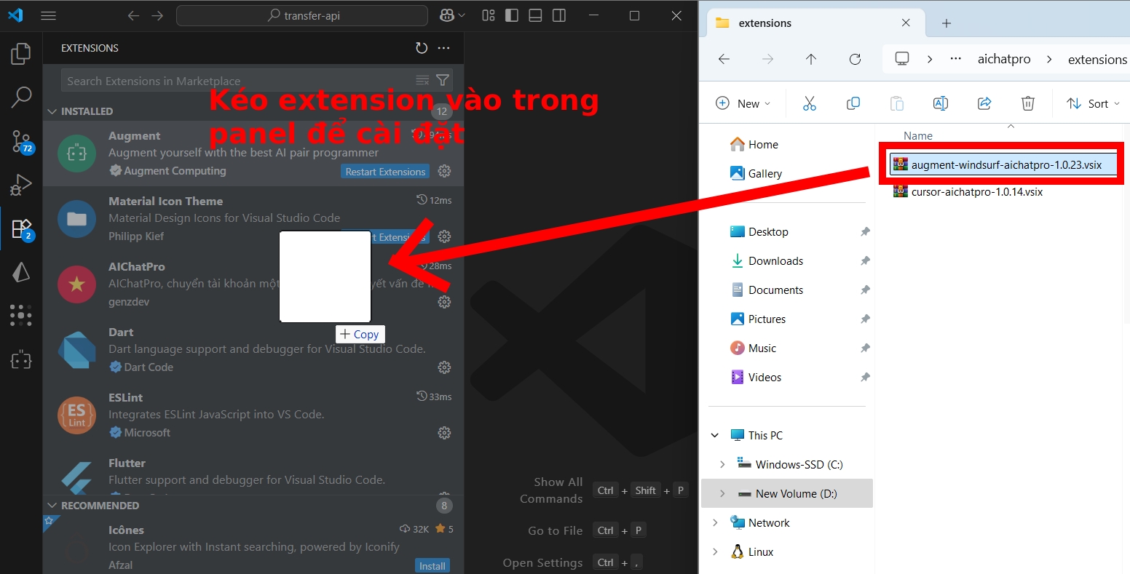The width and height of the screenshot is (1130, 574).
Task: Toggle the bottom panel layout icon
Action: pyautogui.click(x=535, y=15)
